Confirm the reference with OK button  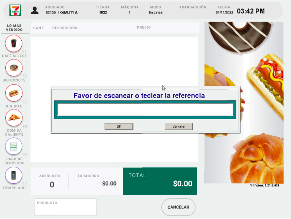coord(119,126)
